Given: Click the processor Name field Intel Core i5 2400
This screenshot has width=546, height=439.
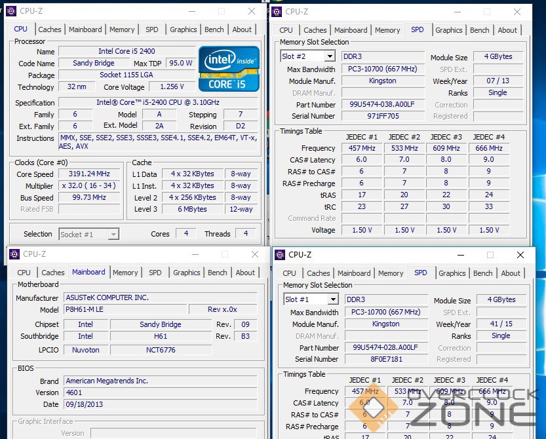Looking at the screenshot, I should click(127, 52).
